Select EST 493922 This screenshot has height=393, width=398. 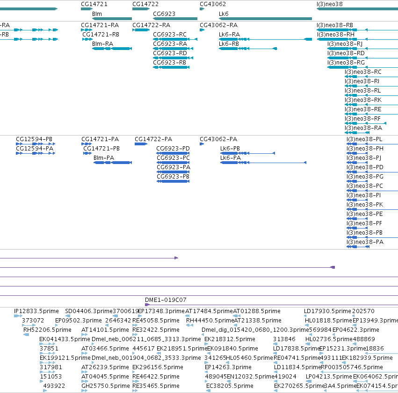(x=54, y=386)
